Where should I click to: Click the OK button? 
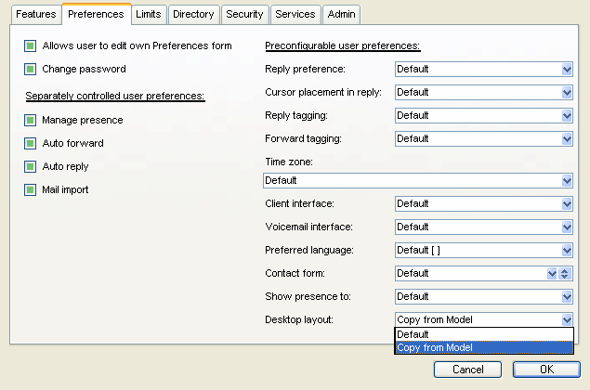pos(546,370)
